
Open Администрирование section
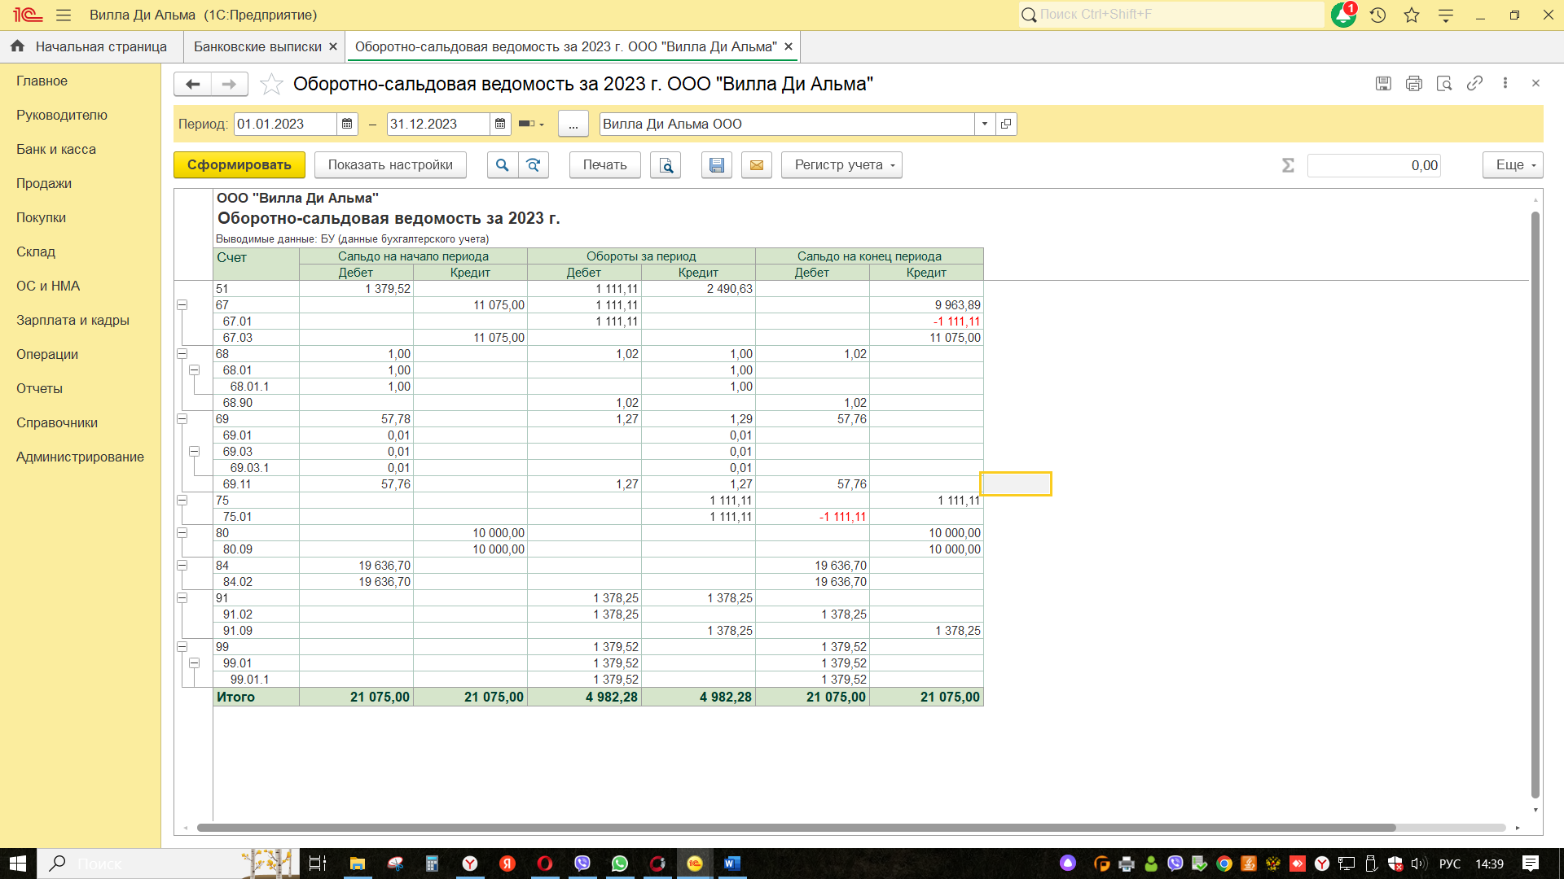pos(80,457)
